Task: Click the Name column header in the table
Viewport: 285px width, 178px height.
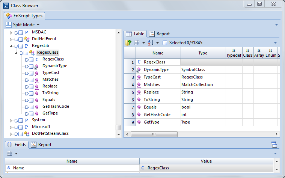Action: pyautogui.click(x=158, y=53)
